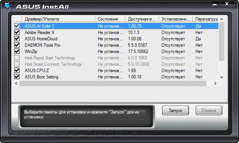The width and height of the screenshot is (239, 143).
Task: Click the ASUS InstAll star wand icon
Action: tap(8, 6)
